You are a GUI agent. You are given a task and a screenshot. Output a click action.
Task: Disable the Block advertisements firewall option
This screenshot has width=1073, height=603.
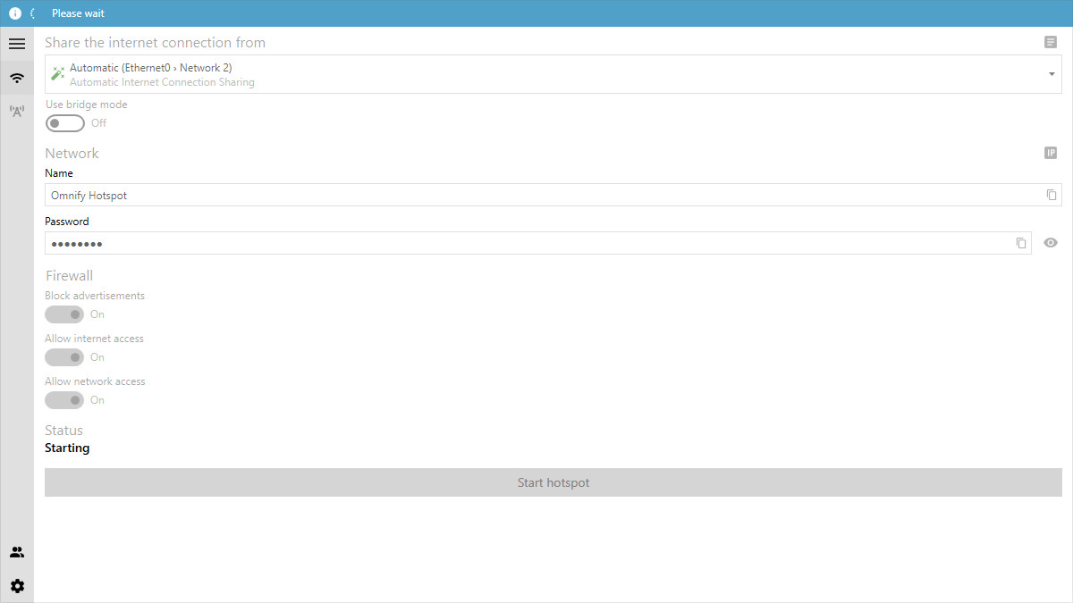tap(63, 314)
